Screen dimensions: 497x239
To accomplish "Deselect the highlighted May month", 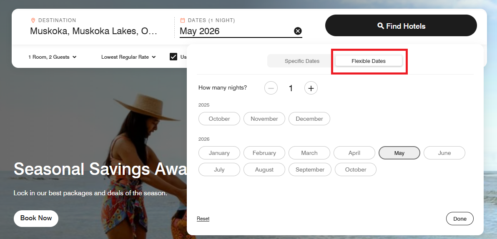I will 399,153.
